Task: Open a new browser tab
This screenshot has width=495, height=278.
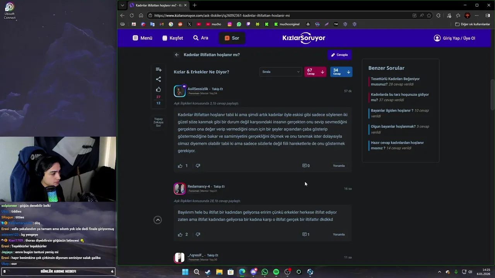Action: click(x=195, y=5)
